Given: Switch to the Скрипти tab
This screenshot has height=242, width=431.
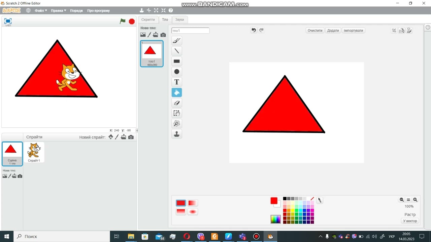Looking at the screenshot, I should (148, 19).
